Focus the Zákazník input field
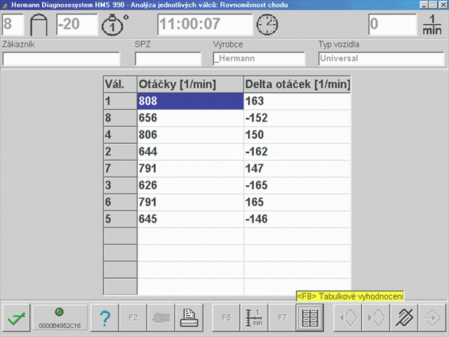The image size is (449, 337). click(61, 59)
